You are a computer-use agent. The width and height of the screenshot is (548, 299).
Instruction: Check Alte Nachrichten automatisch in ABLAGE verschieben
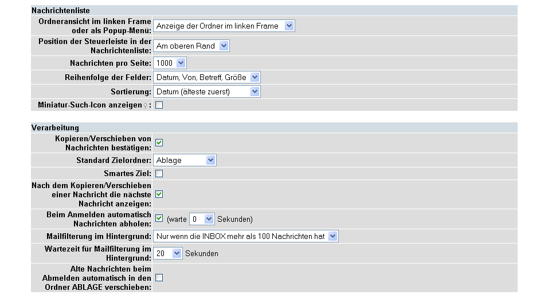pyautogui.click(x=159, y=278)
